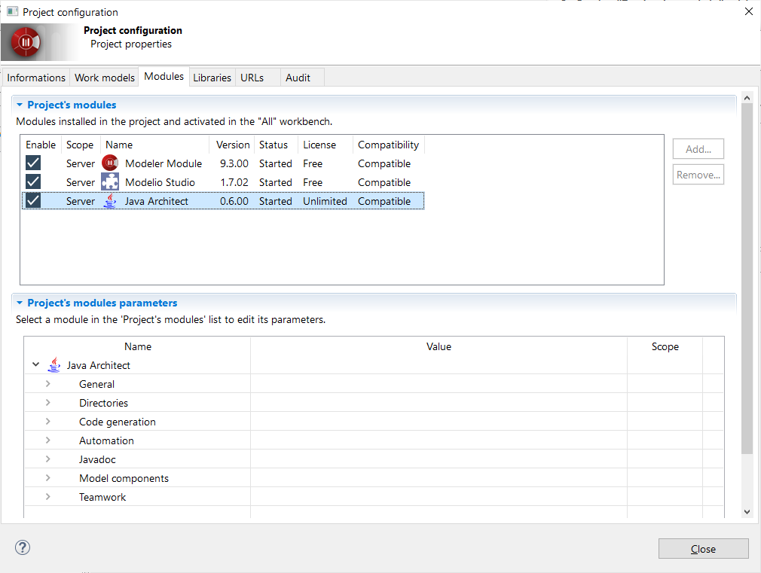Expand the Directories parameters group

47,403
